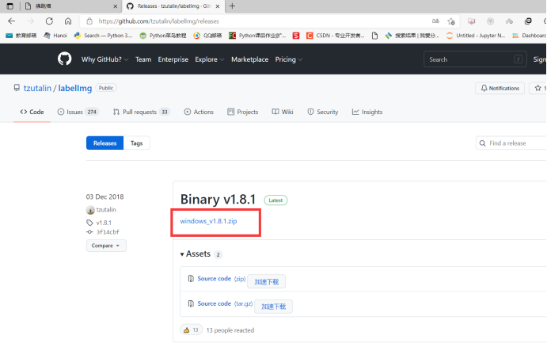Open the Team nav item
Viewport: 547px width, 343px height.
[143, 59]
